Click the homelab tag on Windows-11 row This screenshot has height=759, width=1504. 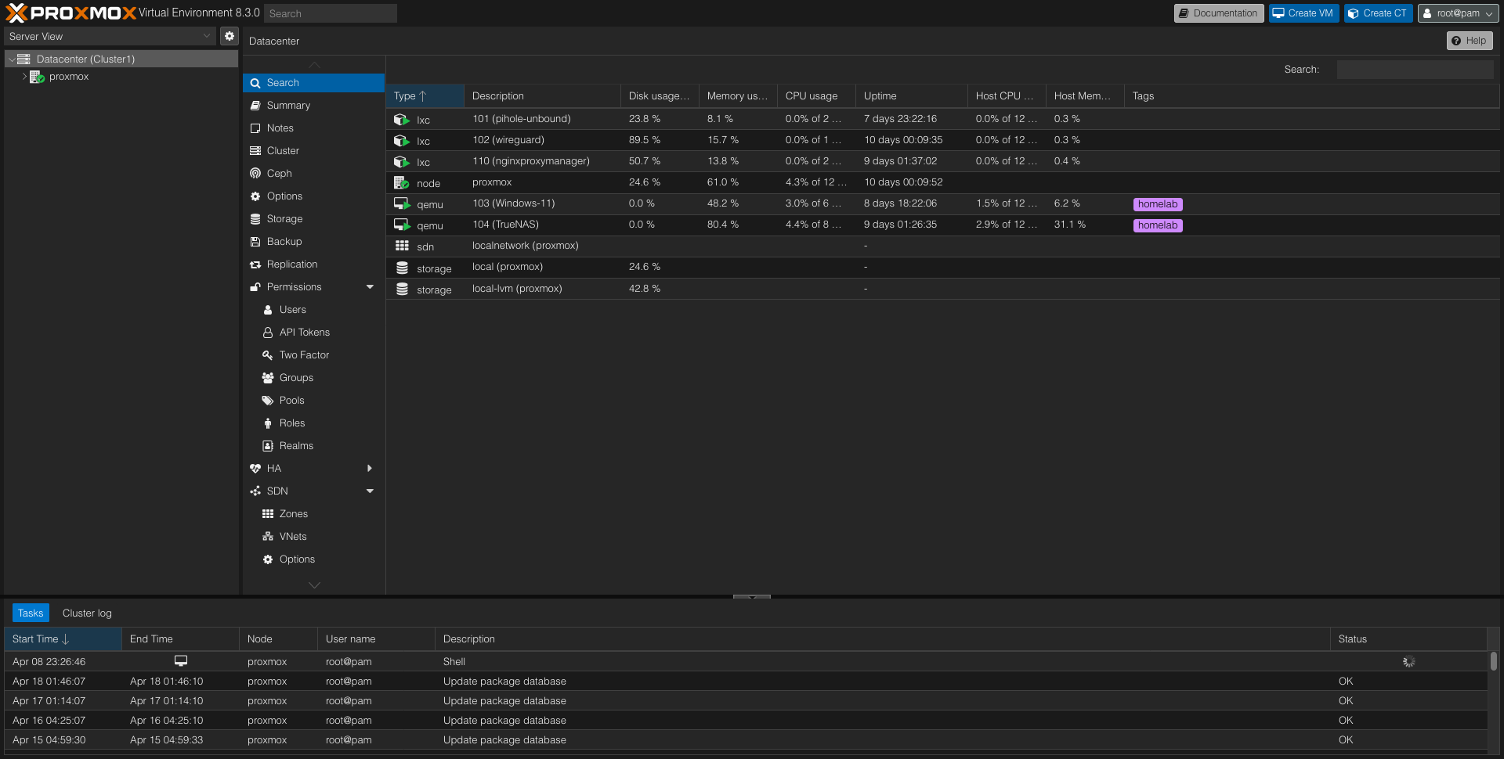1157,204
